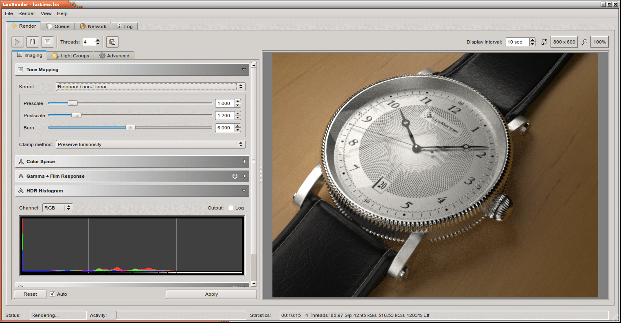621x323 pixels.
Task: Open Clamp method Preserve luminosity dropdown
Action: (150, 144)
